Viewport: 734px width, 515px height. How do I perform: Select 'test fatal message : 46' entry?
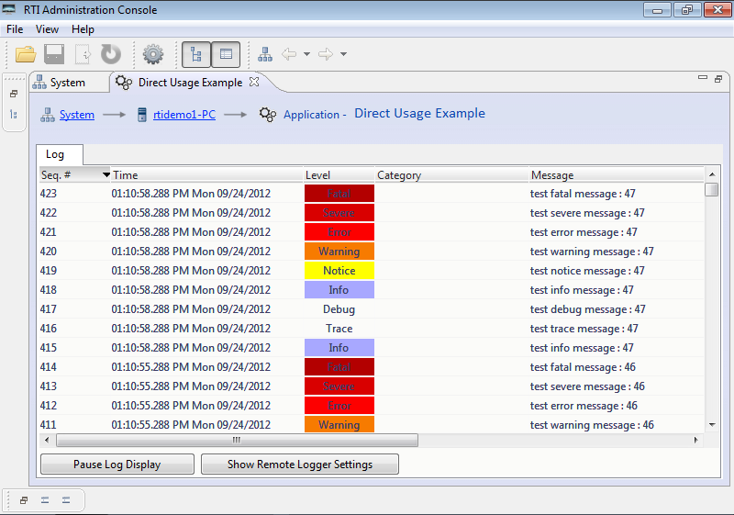pos(583,367)
